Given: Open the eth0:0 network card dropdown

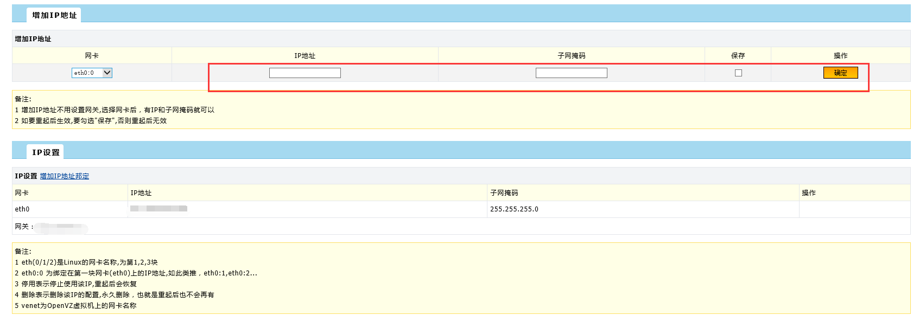Looking at the screenshot, I should point(92,73).
